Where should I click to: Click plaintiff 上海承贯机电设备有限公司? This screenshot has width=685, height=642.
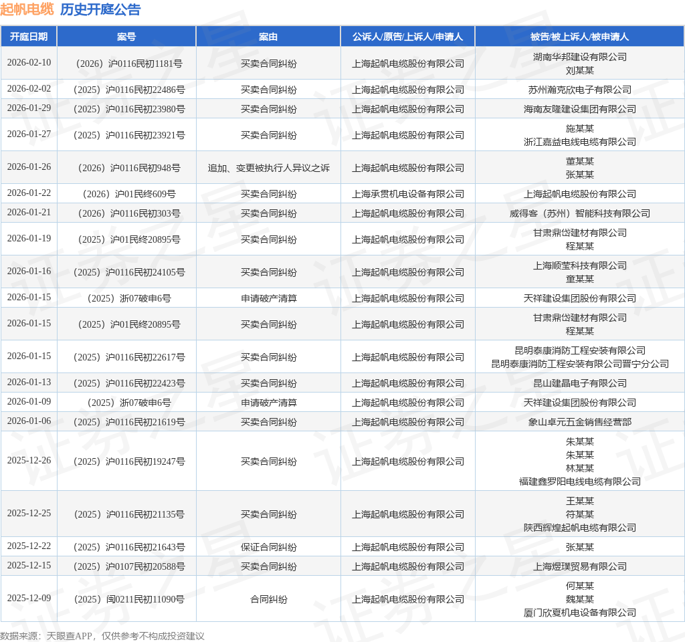coord(407,195)
